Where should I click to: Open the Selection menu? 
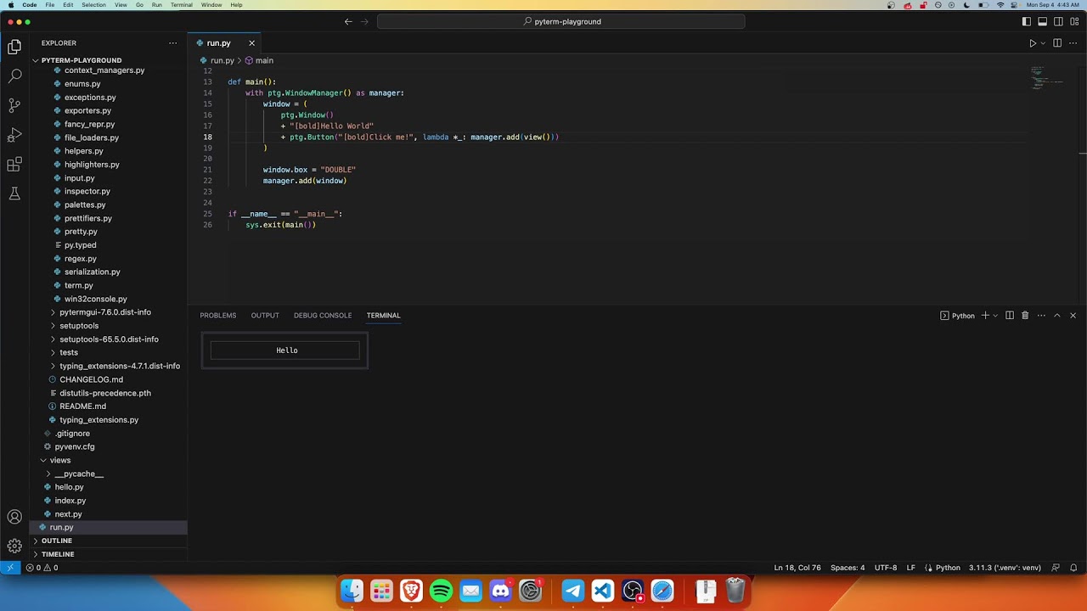pos(93,5)
